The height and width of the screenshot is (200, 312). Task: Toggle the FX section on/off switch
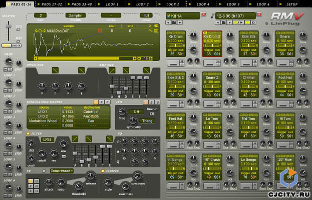click(x=44, y=171)
